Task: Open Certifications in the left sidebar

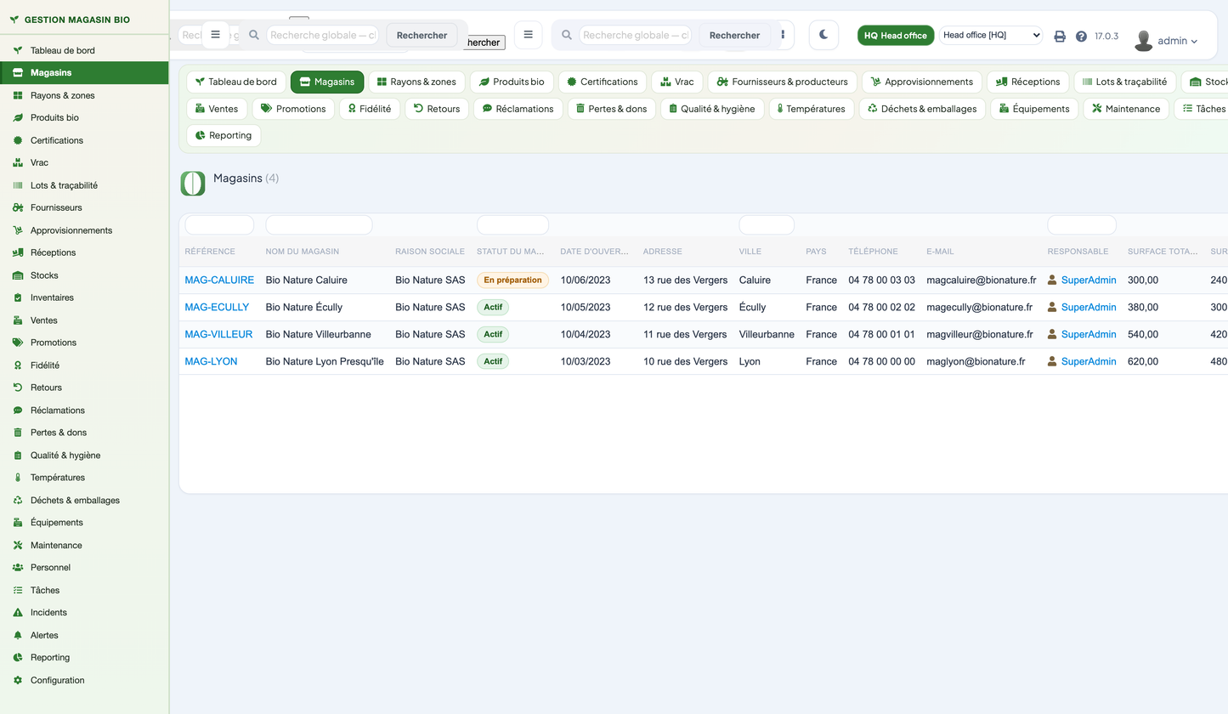Action: click(84, 140)
